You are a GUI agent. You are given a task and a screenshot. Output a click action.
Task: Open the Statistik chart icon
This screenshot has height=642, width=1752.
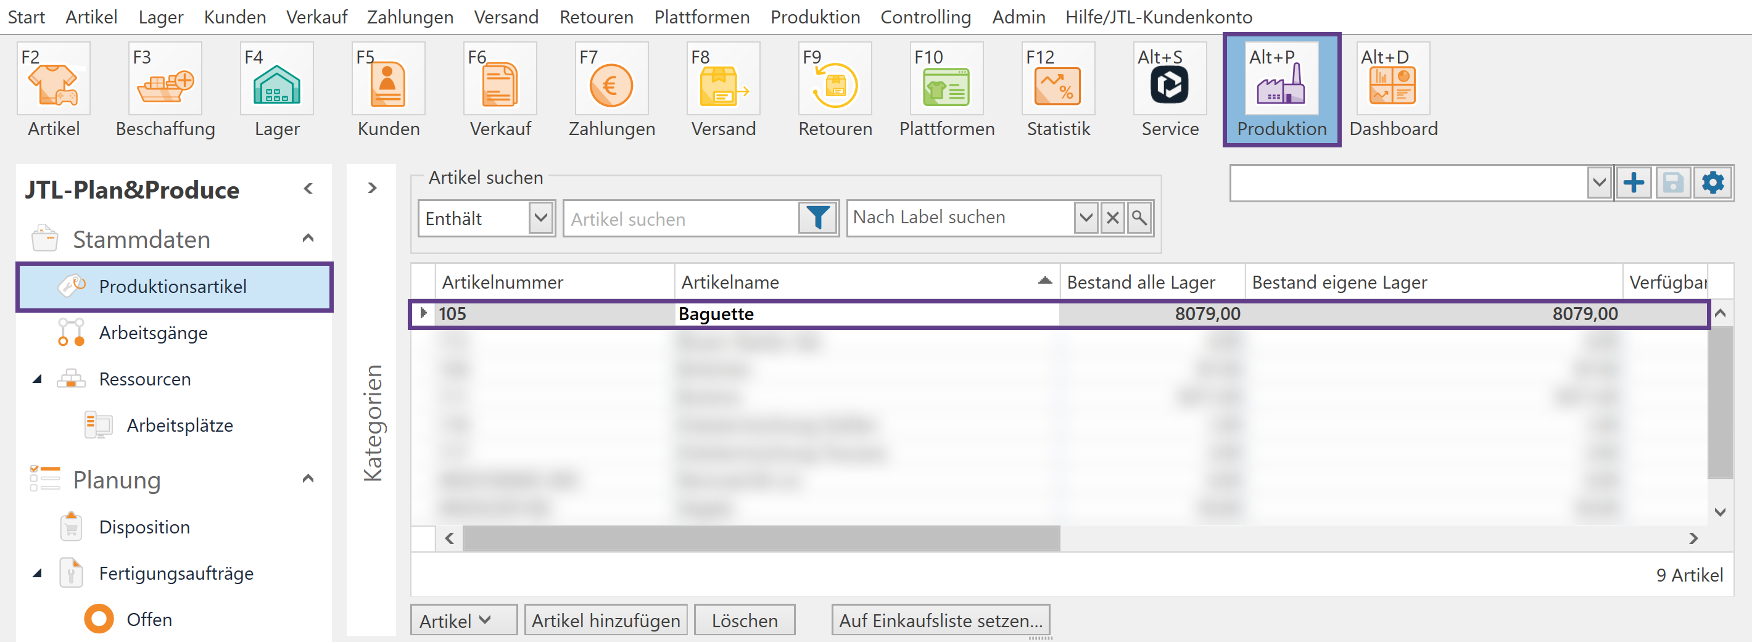coord(1057,86)
